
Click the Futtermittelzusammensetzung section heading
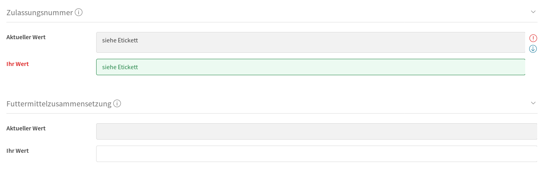pyautogui.click(x=59, y=104)
